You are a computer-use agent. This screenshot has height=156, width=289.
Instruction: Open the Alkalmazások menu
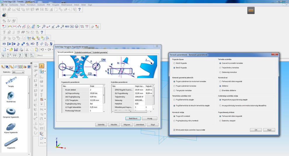click(x=67, y=5)
